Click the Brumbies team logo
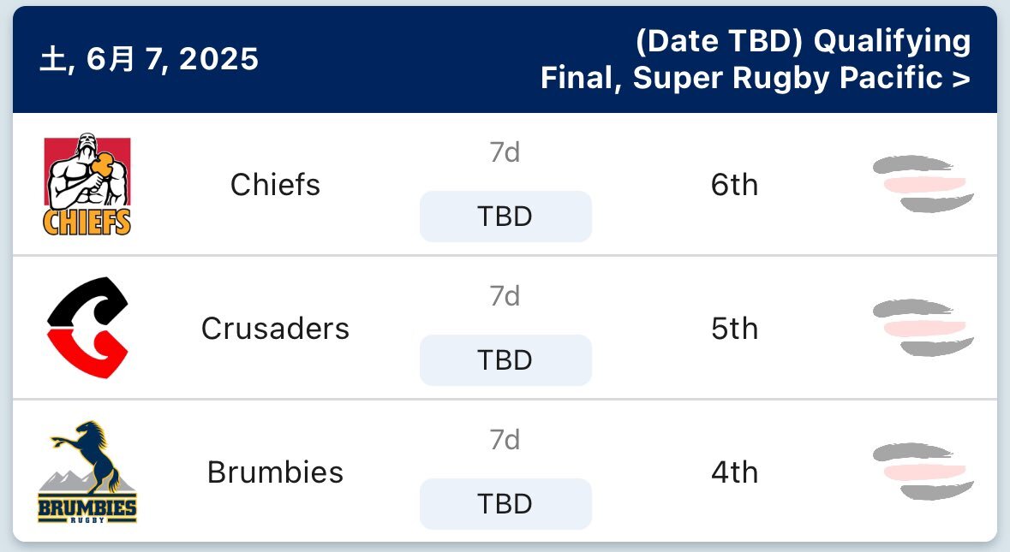Screen dimensions: 1010x552 click(87, 472)
